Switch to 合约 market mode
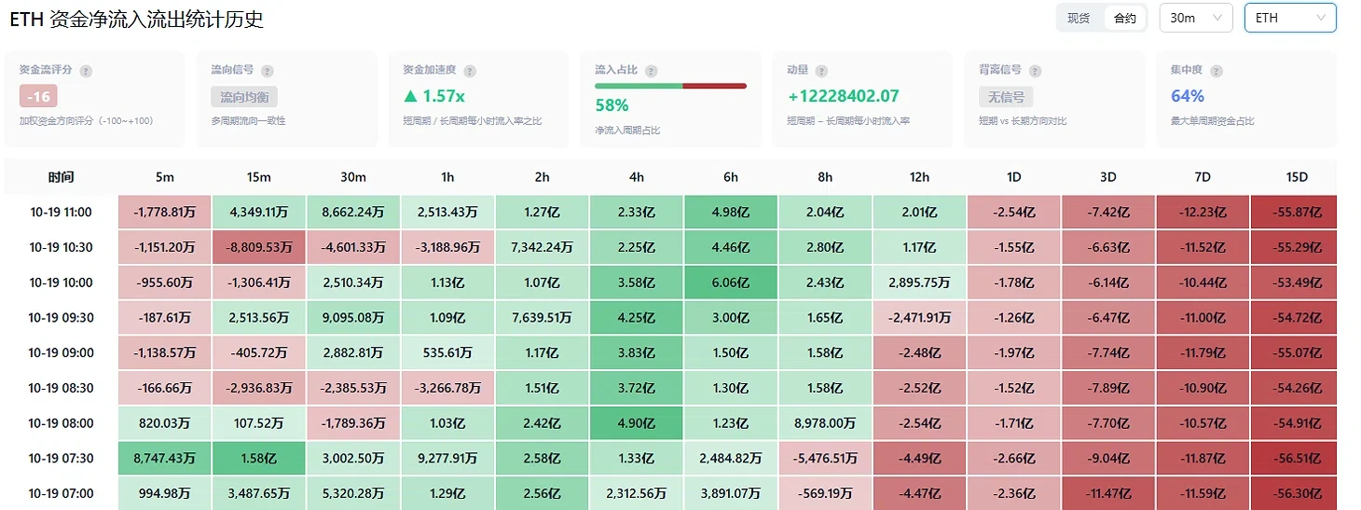This screenshot has height=510, width=1361. 1125,18
